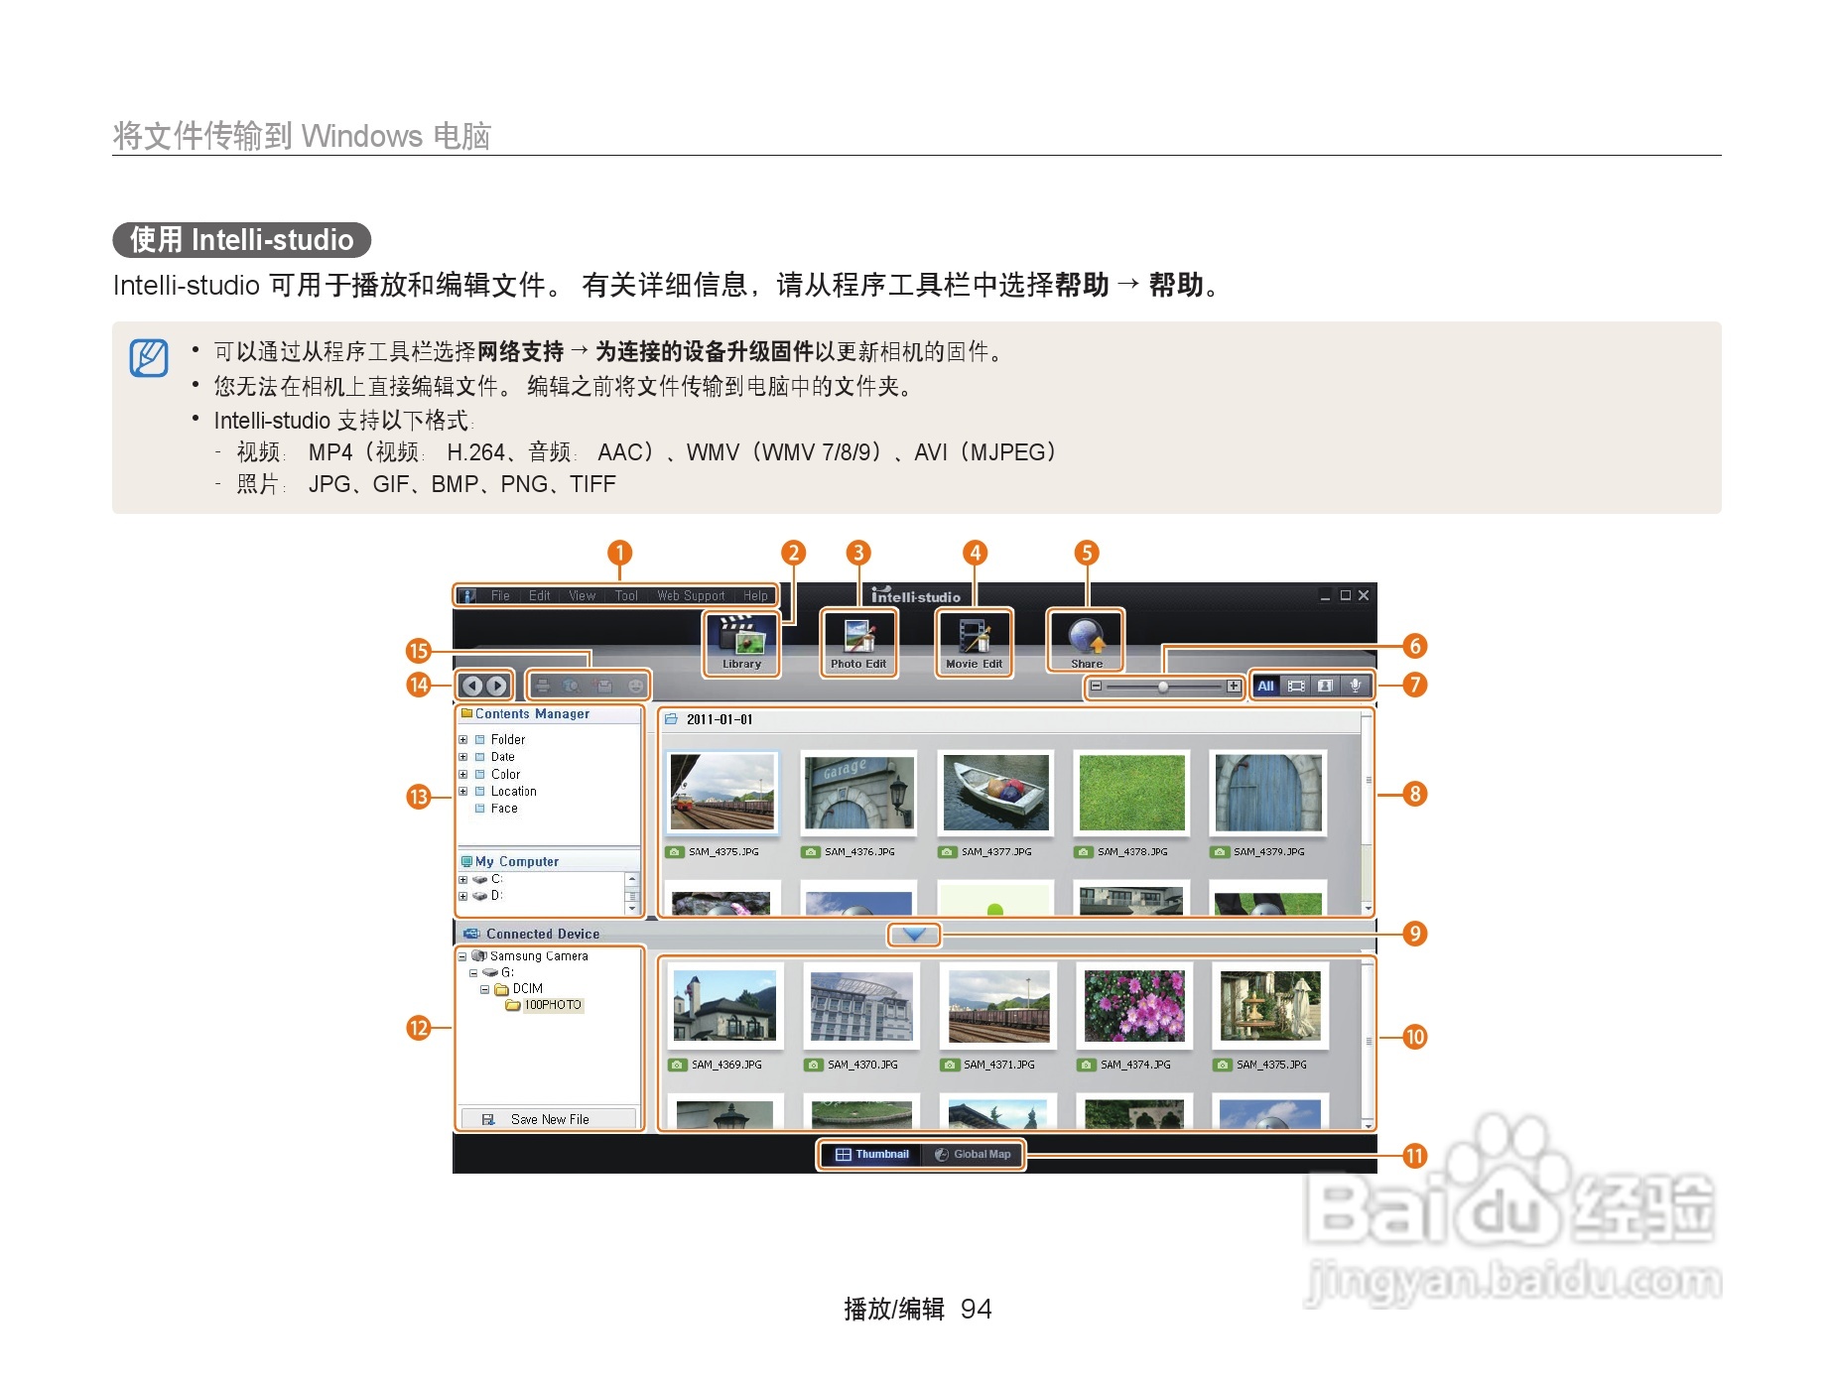Expand the Folder node in Contents Manager
1834x1384 pixels.
462,740
